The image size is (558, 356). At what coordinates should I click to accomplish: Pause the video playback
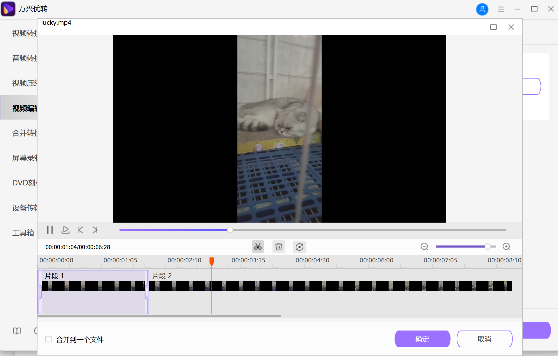click(50, 230)
